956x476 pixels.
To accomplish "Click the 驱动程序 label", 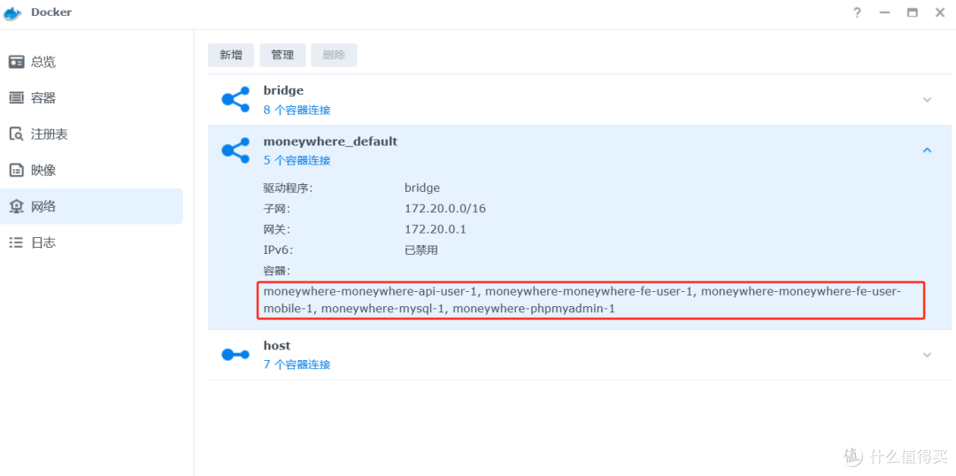I will pos(289,188).
